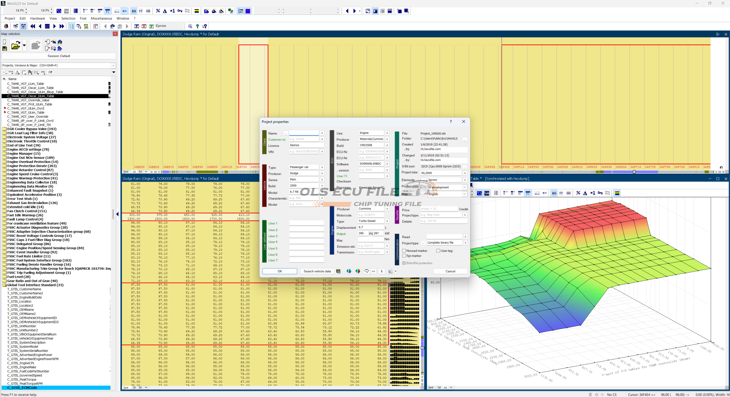Open the Project state dropdown

click(465, 187)
